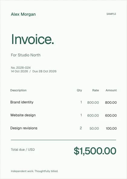The width and height of the screenshot is (127, 179).
Task: Click the SAMPLE label
Action: 111,14
